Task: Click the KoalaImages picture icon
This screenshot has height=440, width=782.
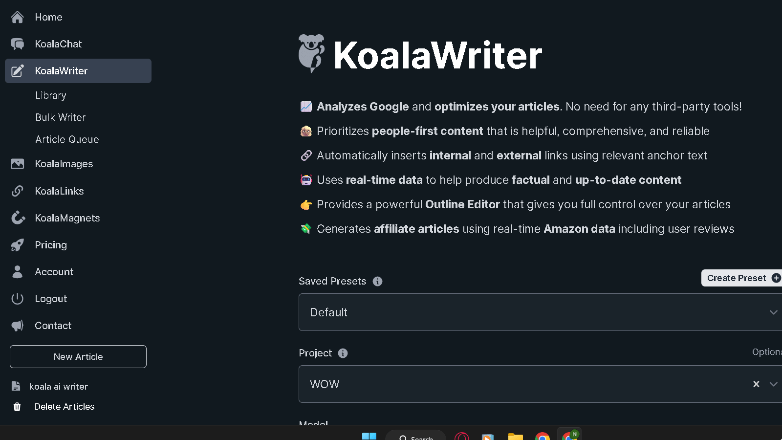Action: 17,163
